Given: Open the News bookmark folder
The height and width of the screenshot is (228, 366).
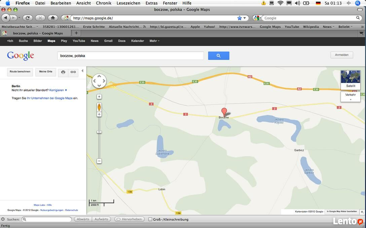Looking at the screenshot, I should click(328, 27).
